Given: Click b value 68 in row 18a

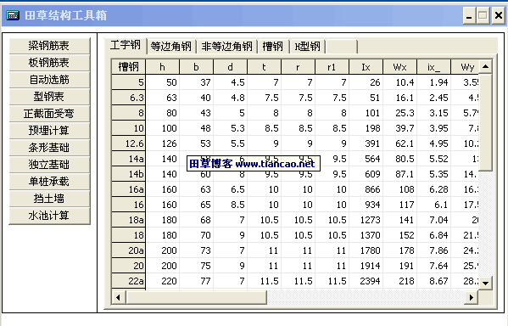Looking at the screenshot, I should (x=197, y=220).
